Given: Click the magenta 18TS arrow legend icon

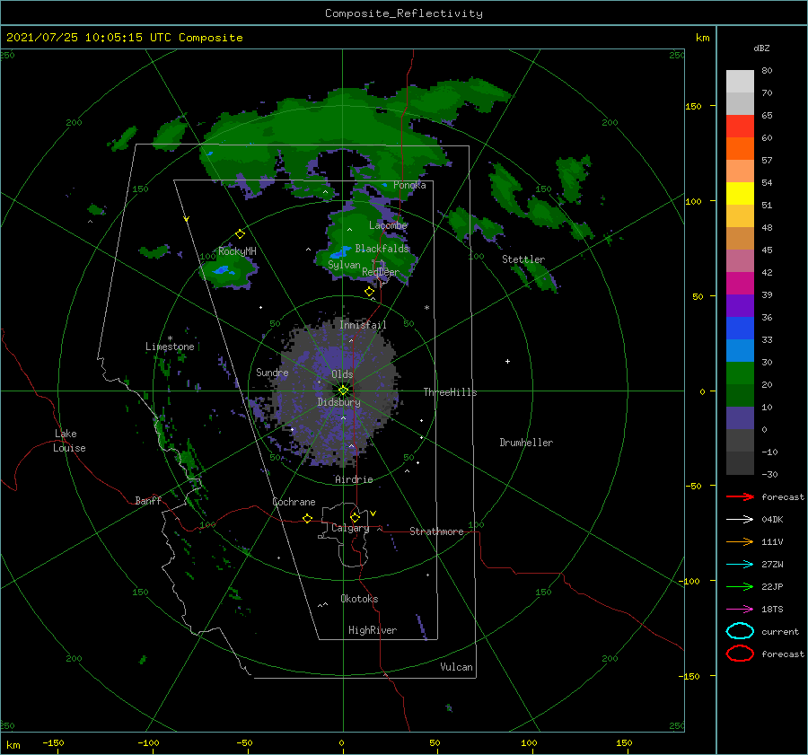Looking at the screenshot, I should pyautogui.click(x=740, y=610).
